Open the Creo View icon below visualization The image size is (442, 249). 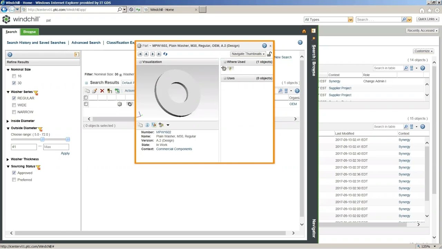click(154, 125)
